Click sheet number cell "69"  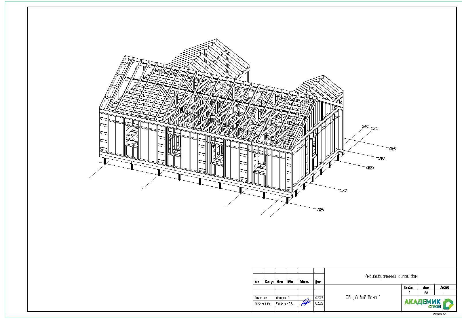click(426, 293)
